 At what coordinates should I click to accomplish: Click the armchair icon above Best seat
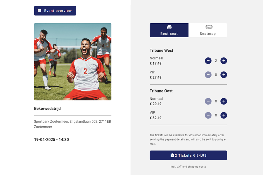coord(169,27)
